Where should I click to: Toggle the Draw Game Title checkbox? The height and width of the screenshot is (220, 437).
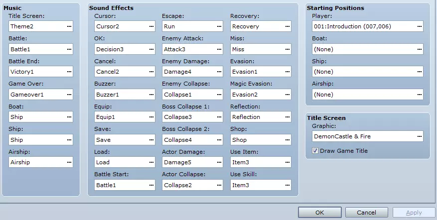[315, 151]
